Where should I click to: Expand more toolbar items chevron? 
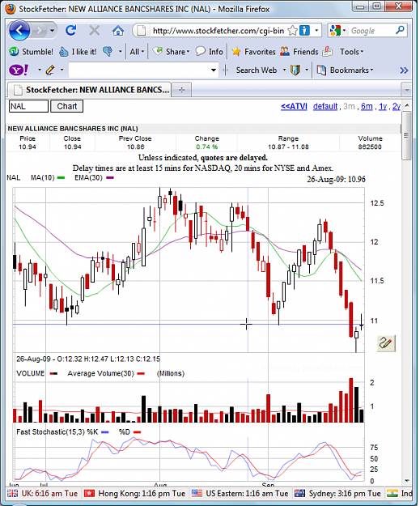(404, 70)
